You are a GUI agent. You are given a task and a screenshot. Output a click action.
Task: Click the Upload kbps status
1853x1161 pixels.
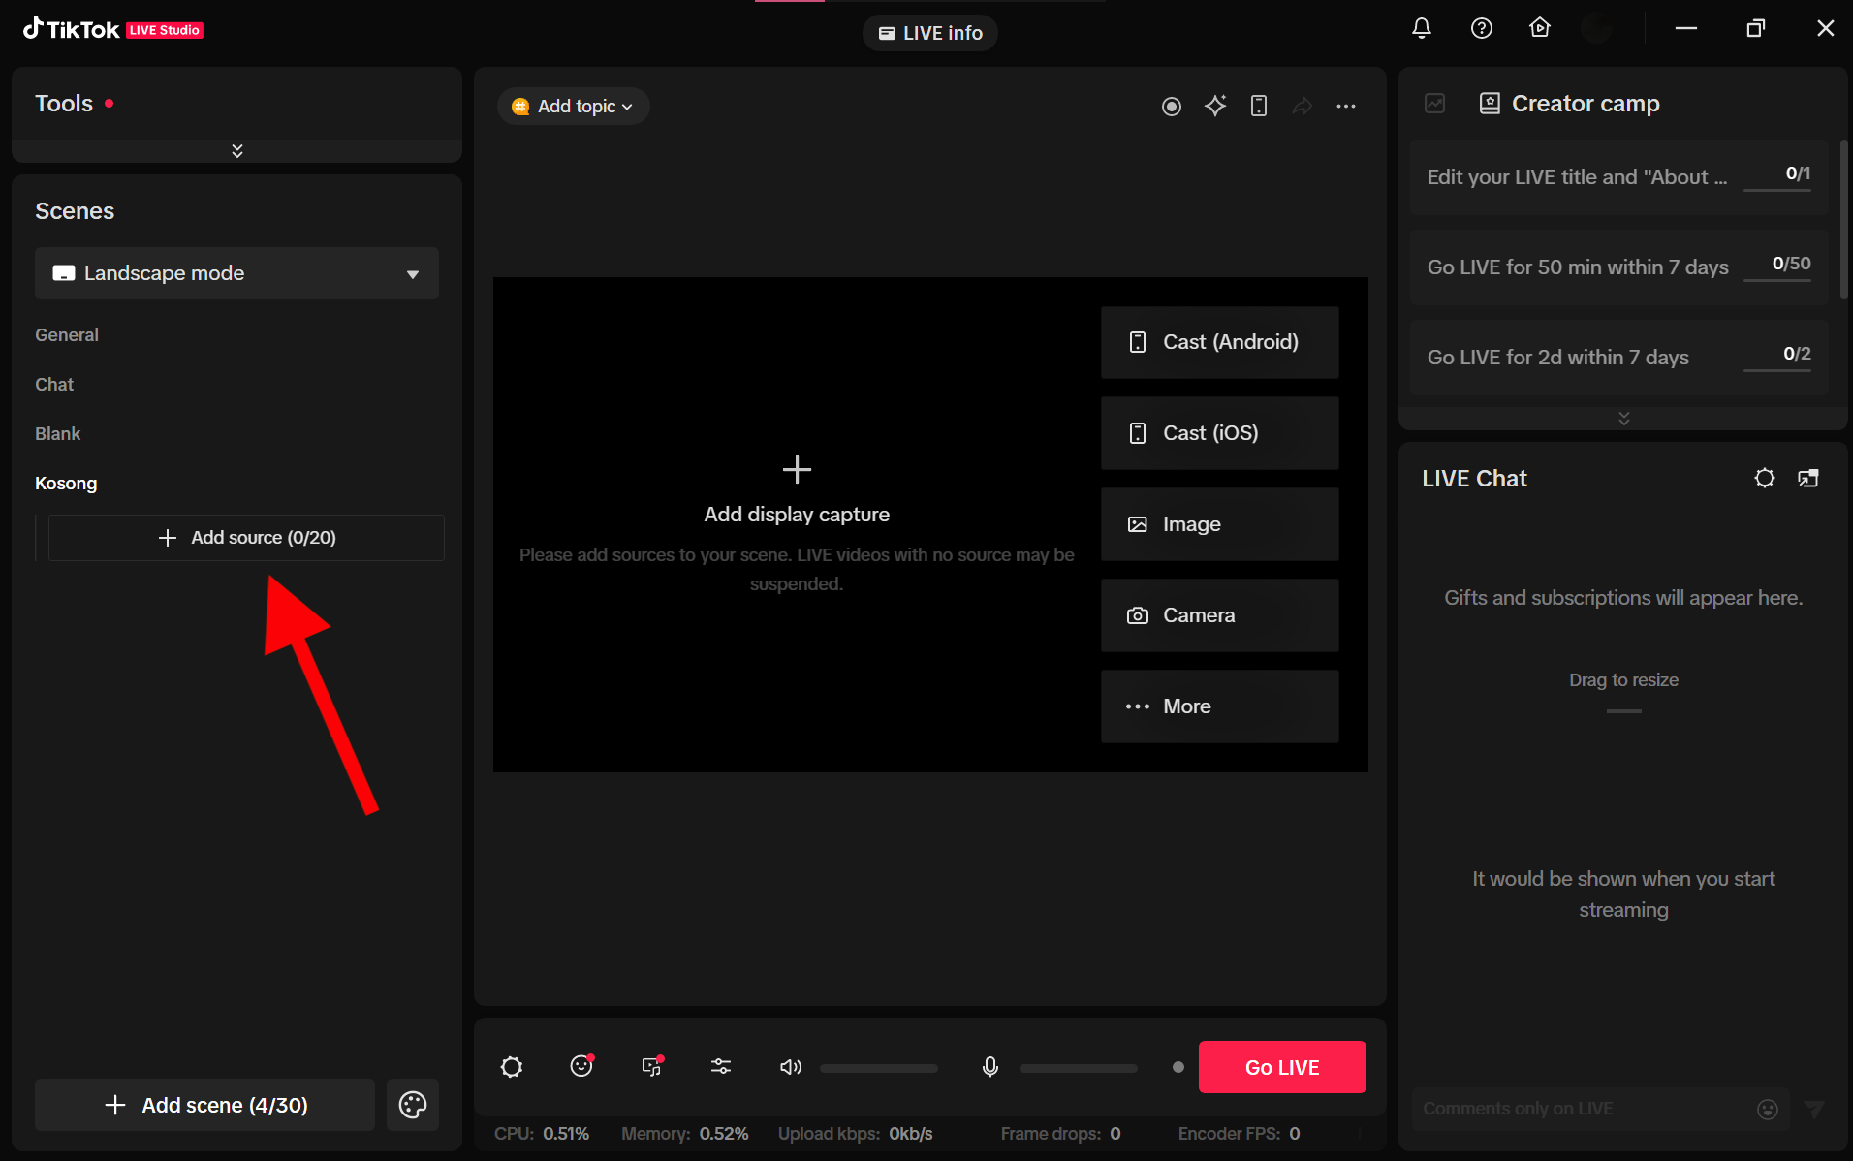pos(856,1134)
